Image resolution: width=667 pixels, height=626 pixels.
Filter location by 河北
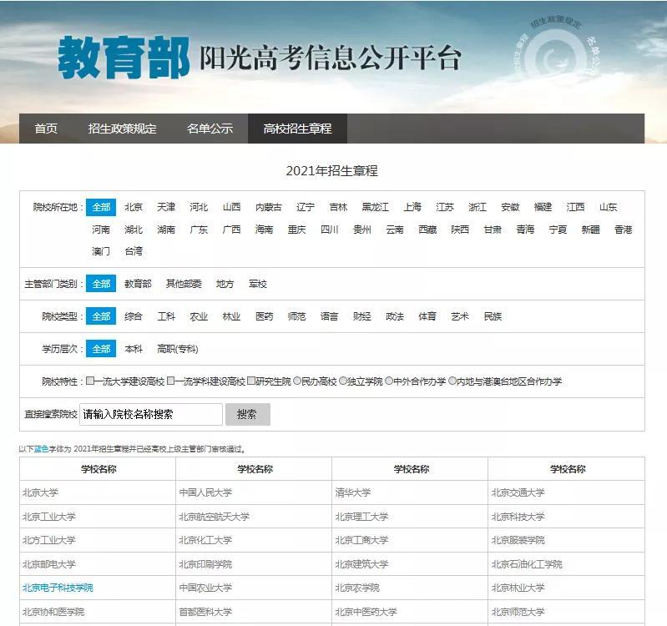(199, 207)
